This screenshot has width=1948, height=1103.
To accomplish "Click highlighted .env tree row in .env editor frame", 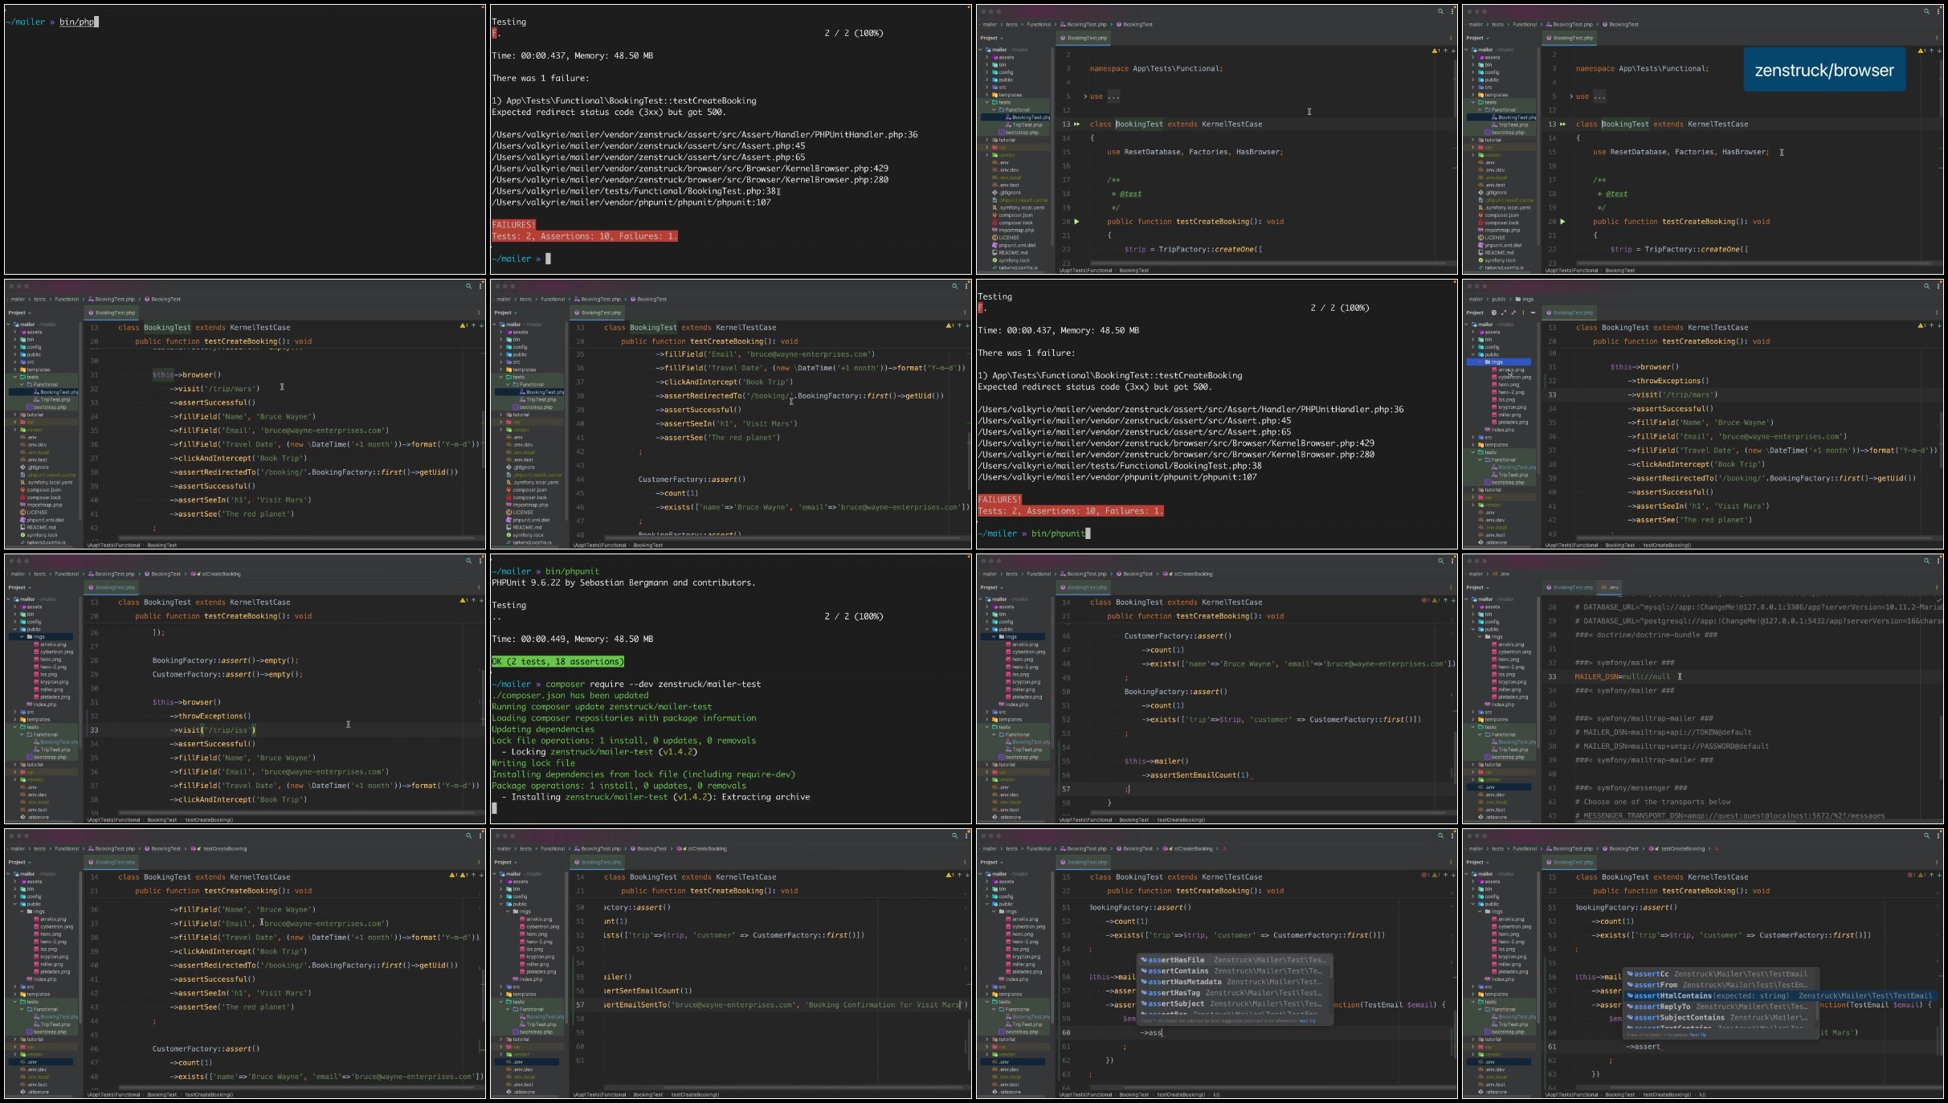I will click(x=1499, y=787).
